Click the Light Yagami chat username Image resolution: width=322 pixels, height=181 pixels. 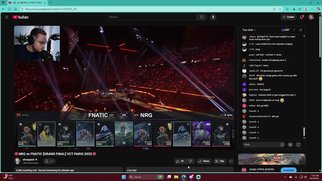click(x=255, y=66)
